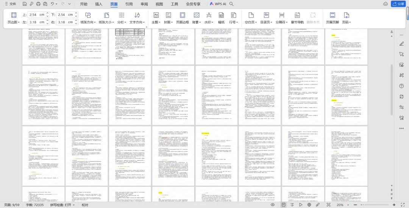The height and width of the screenshot is (208, 409).
Task: Click the help question mark in right sidebar
Action: point(401,86)
